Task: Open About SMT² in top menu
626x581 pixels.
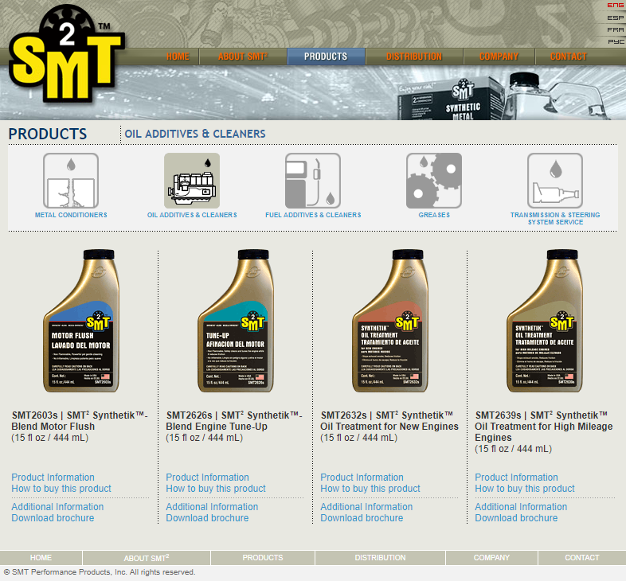Action: [x=243, y=57]
